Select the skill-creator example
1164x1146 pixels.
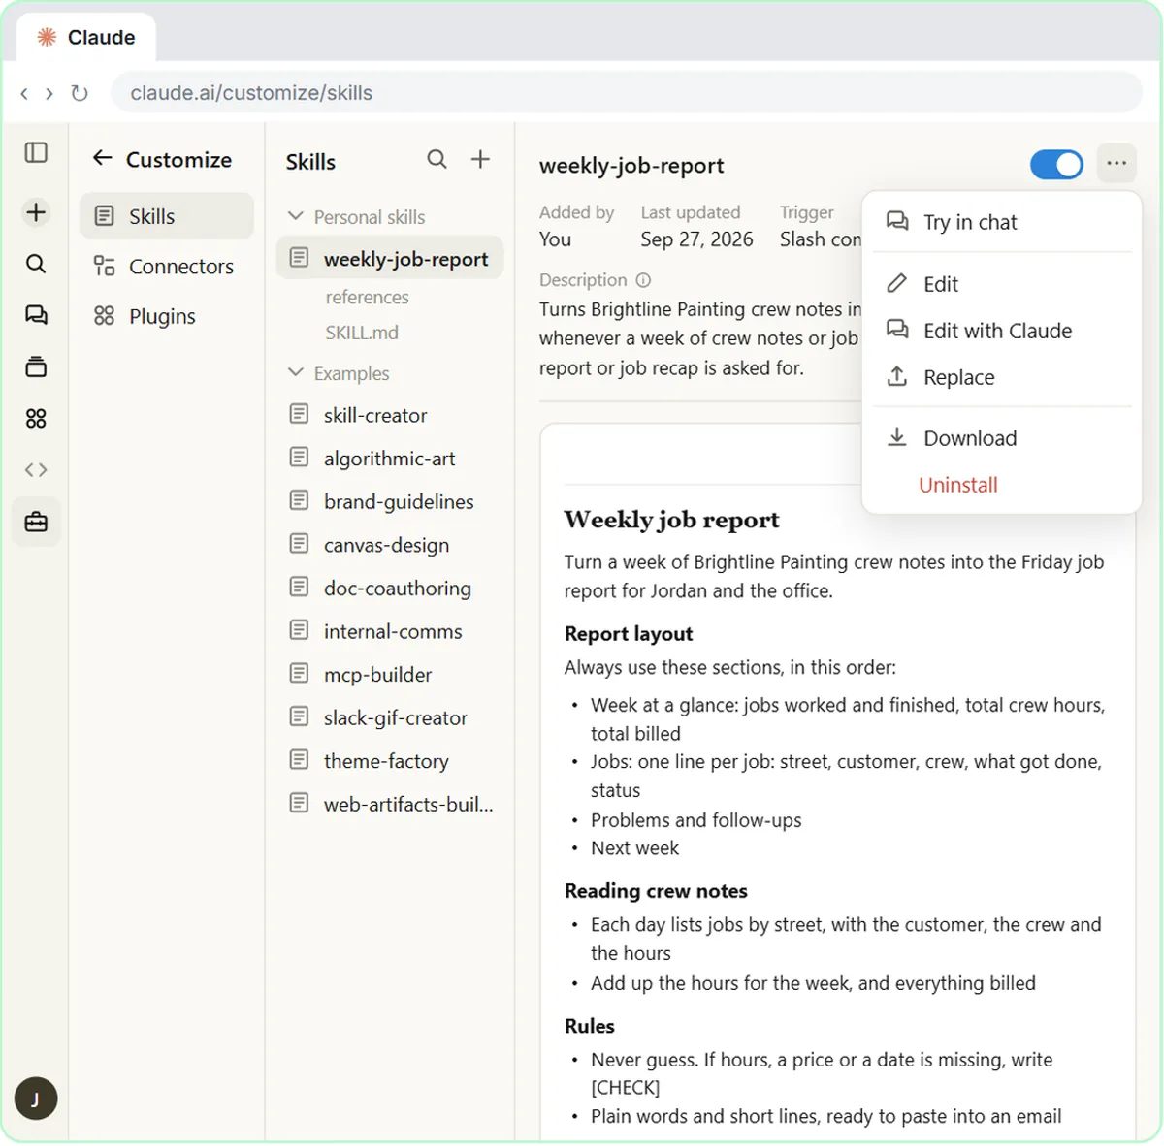click(390, 415)
